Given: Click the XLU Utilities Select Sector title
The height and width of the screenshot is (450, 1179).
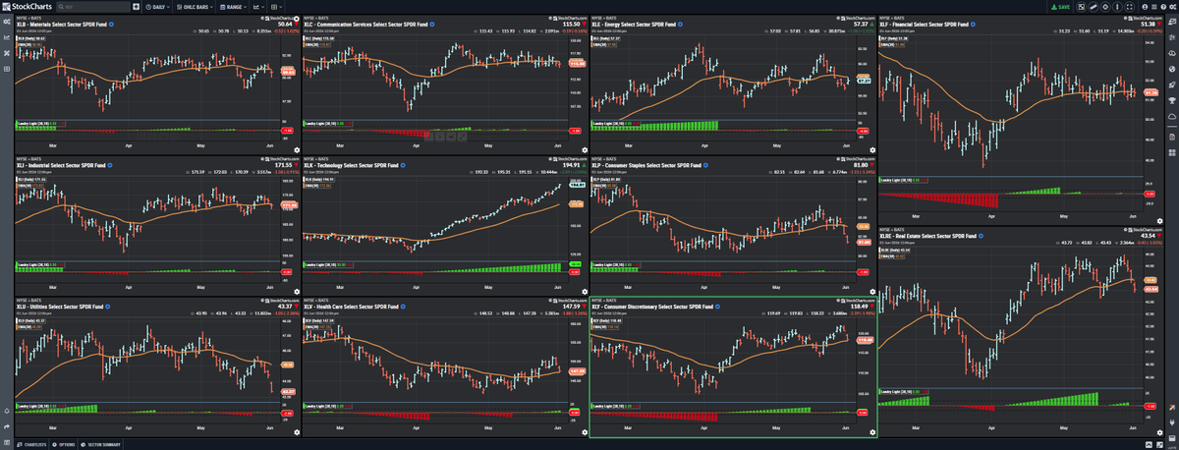Looking at the screenshot, I should coord(61,307).
